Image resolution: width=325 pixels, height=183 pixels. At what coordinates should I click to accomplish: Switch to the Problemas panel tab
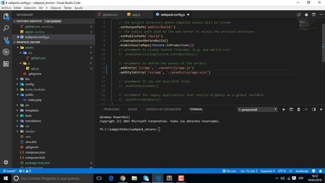click(x=112, y=109)
